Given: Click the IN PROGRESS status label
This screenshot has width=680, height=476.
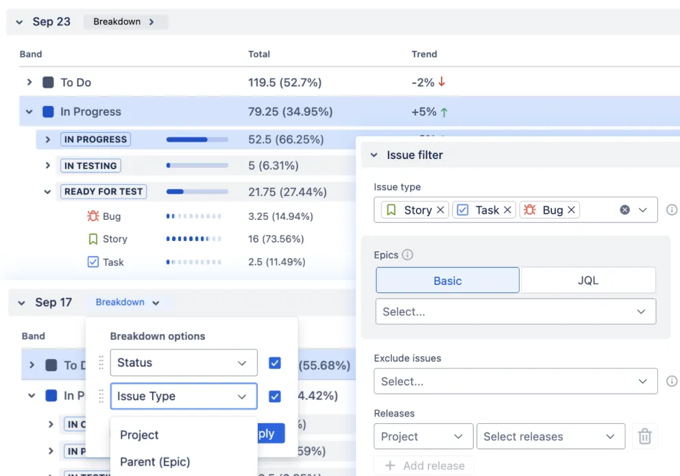Looking at the screenshot, I should tap(95, 140).
